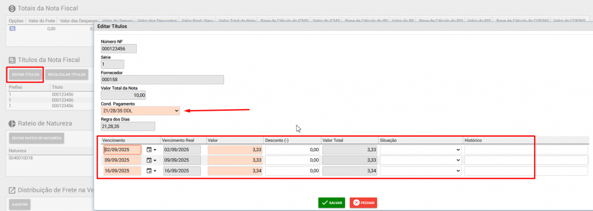This screenshot has width=593, height=211.
Task: Open calendar picker for 16/09/2025 due date
Action: 151,171
